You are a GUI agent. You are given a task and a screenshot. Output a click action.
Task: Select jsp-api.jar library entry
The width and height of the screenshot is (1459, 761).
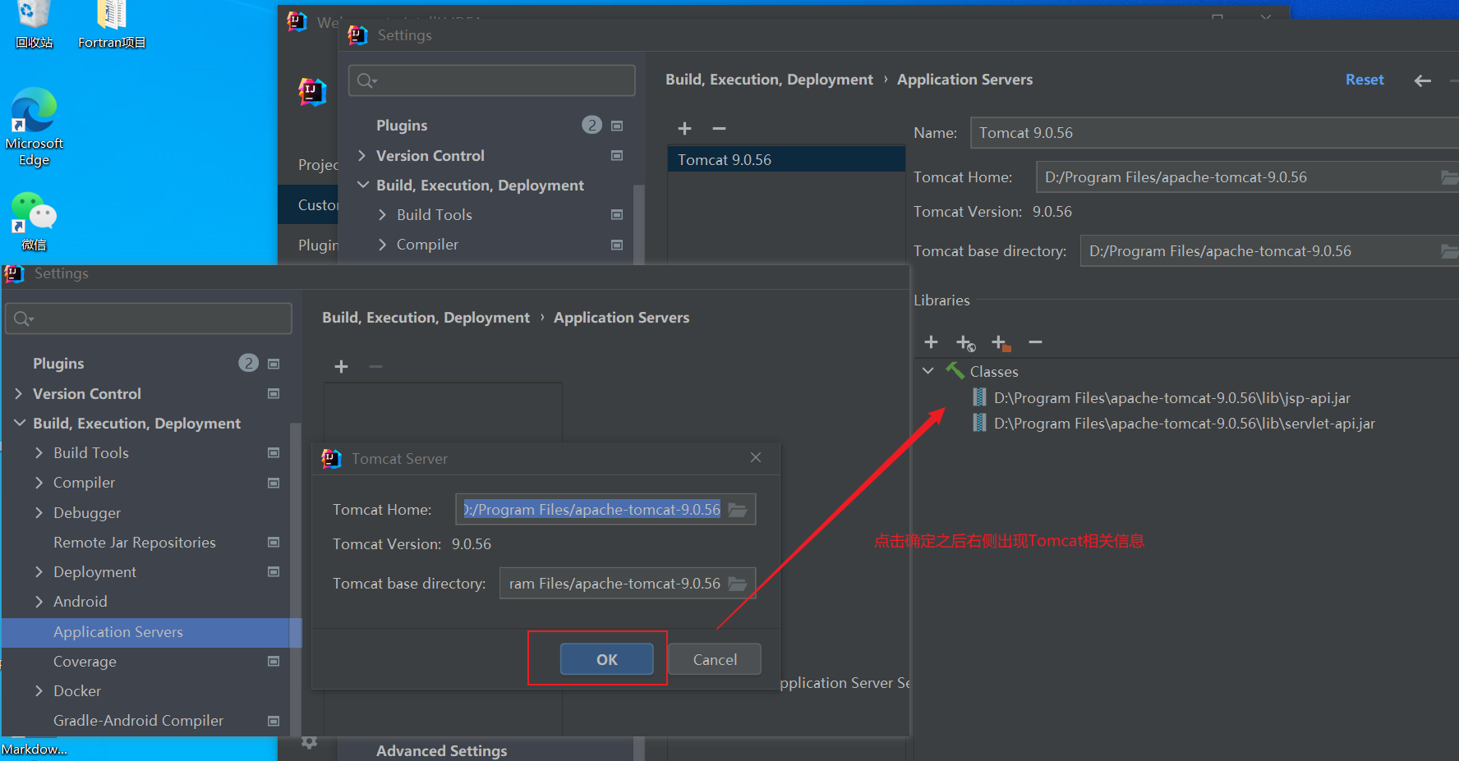coord(1171,398)
